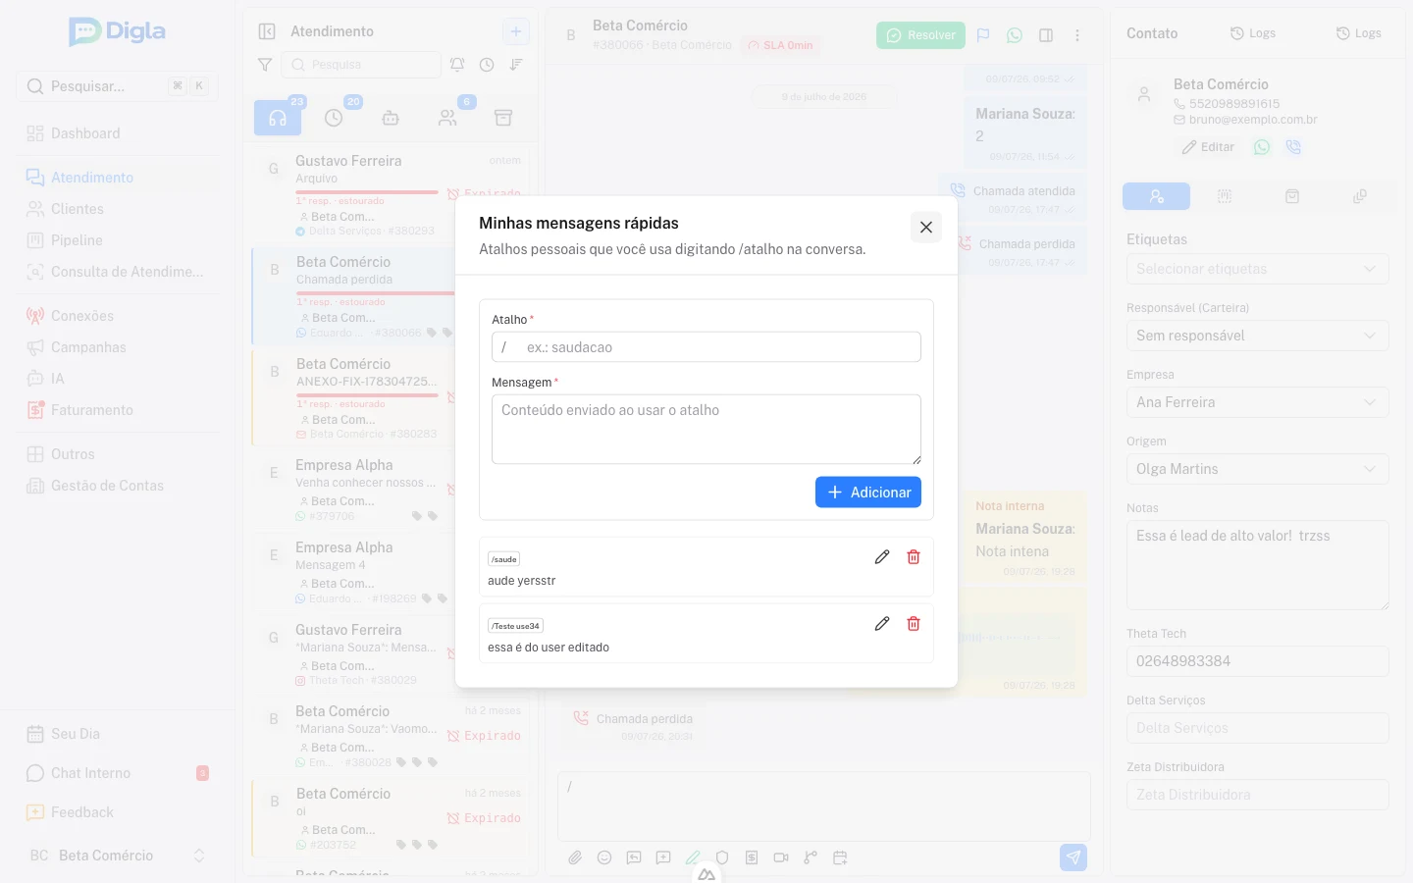Edit the contact via Editar button
Screen dimensions: 1413x883
pos(1208,147)
